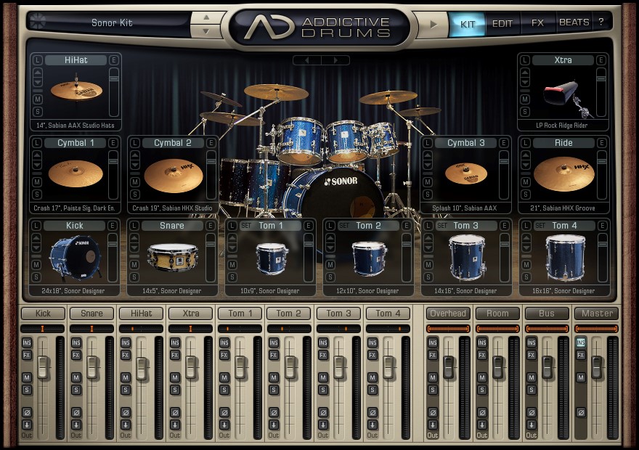Edit the HiHat with E button
Screen dimensions: 639x450
tap(114, 60)
